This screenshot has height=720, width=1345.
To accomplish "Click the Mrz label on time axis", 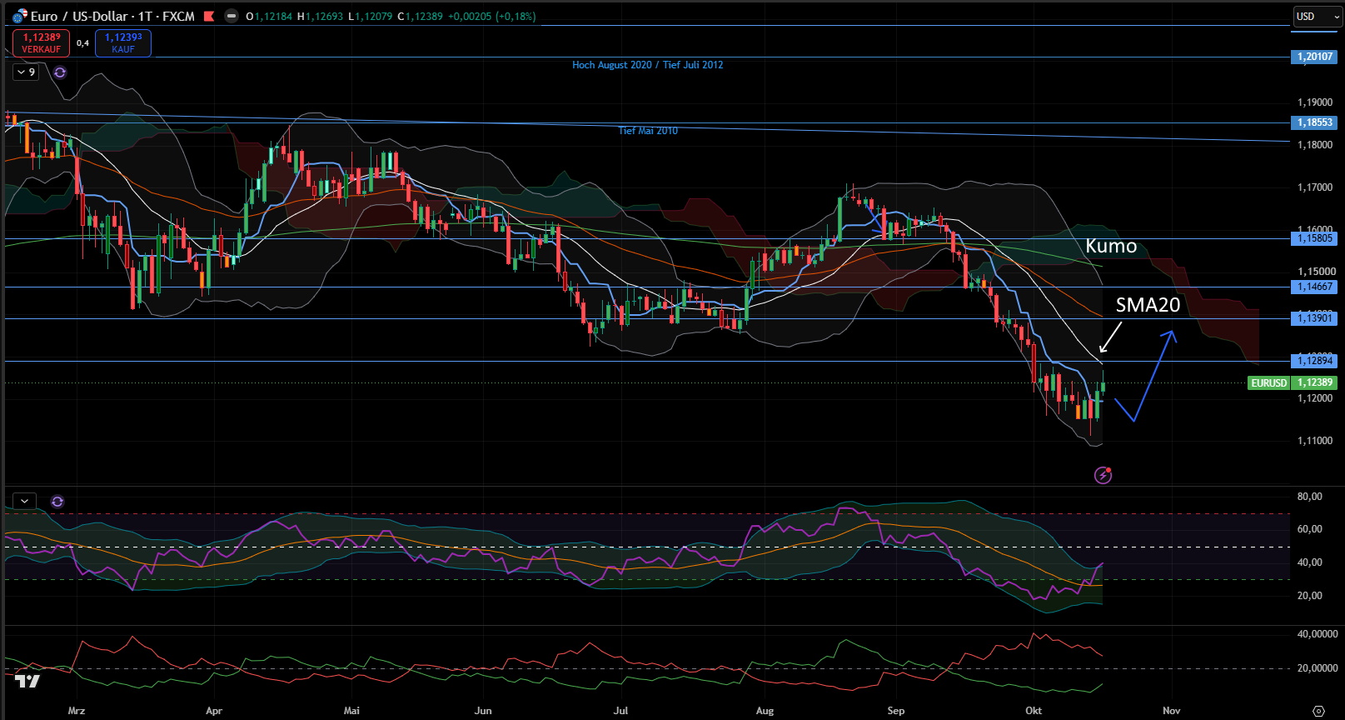I will (x=77, y=711).
